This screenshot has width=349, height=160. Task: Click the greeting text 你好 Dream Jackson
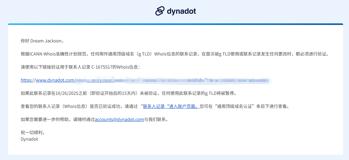pos(42,41)
